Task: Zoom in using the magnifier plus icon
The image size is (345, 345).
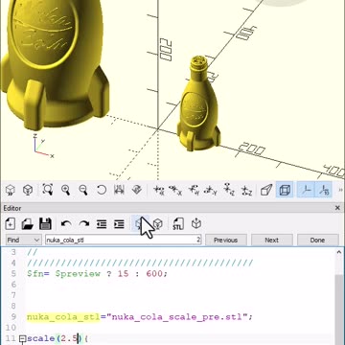Action: [x=66, y=190]
